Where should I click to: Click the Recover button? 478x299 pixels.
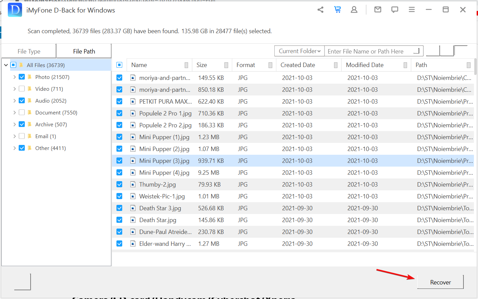tap(440, 282)
